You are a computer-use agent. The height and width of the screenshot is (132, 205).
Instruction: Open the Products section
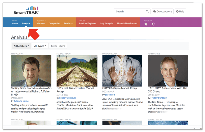(68, 24)
